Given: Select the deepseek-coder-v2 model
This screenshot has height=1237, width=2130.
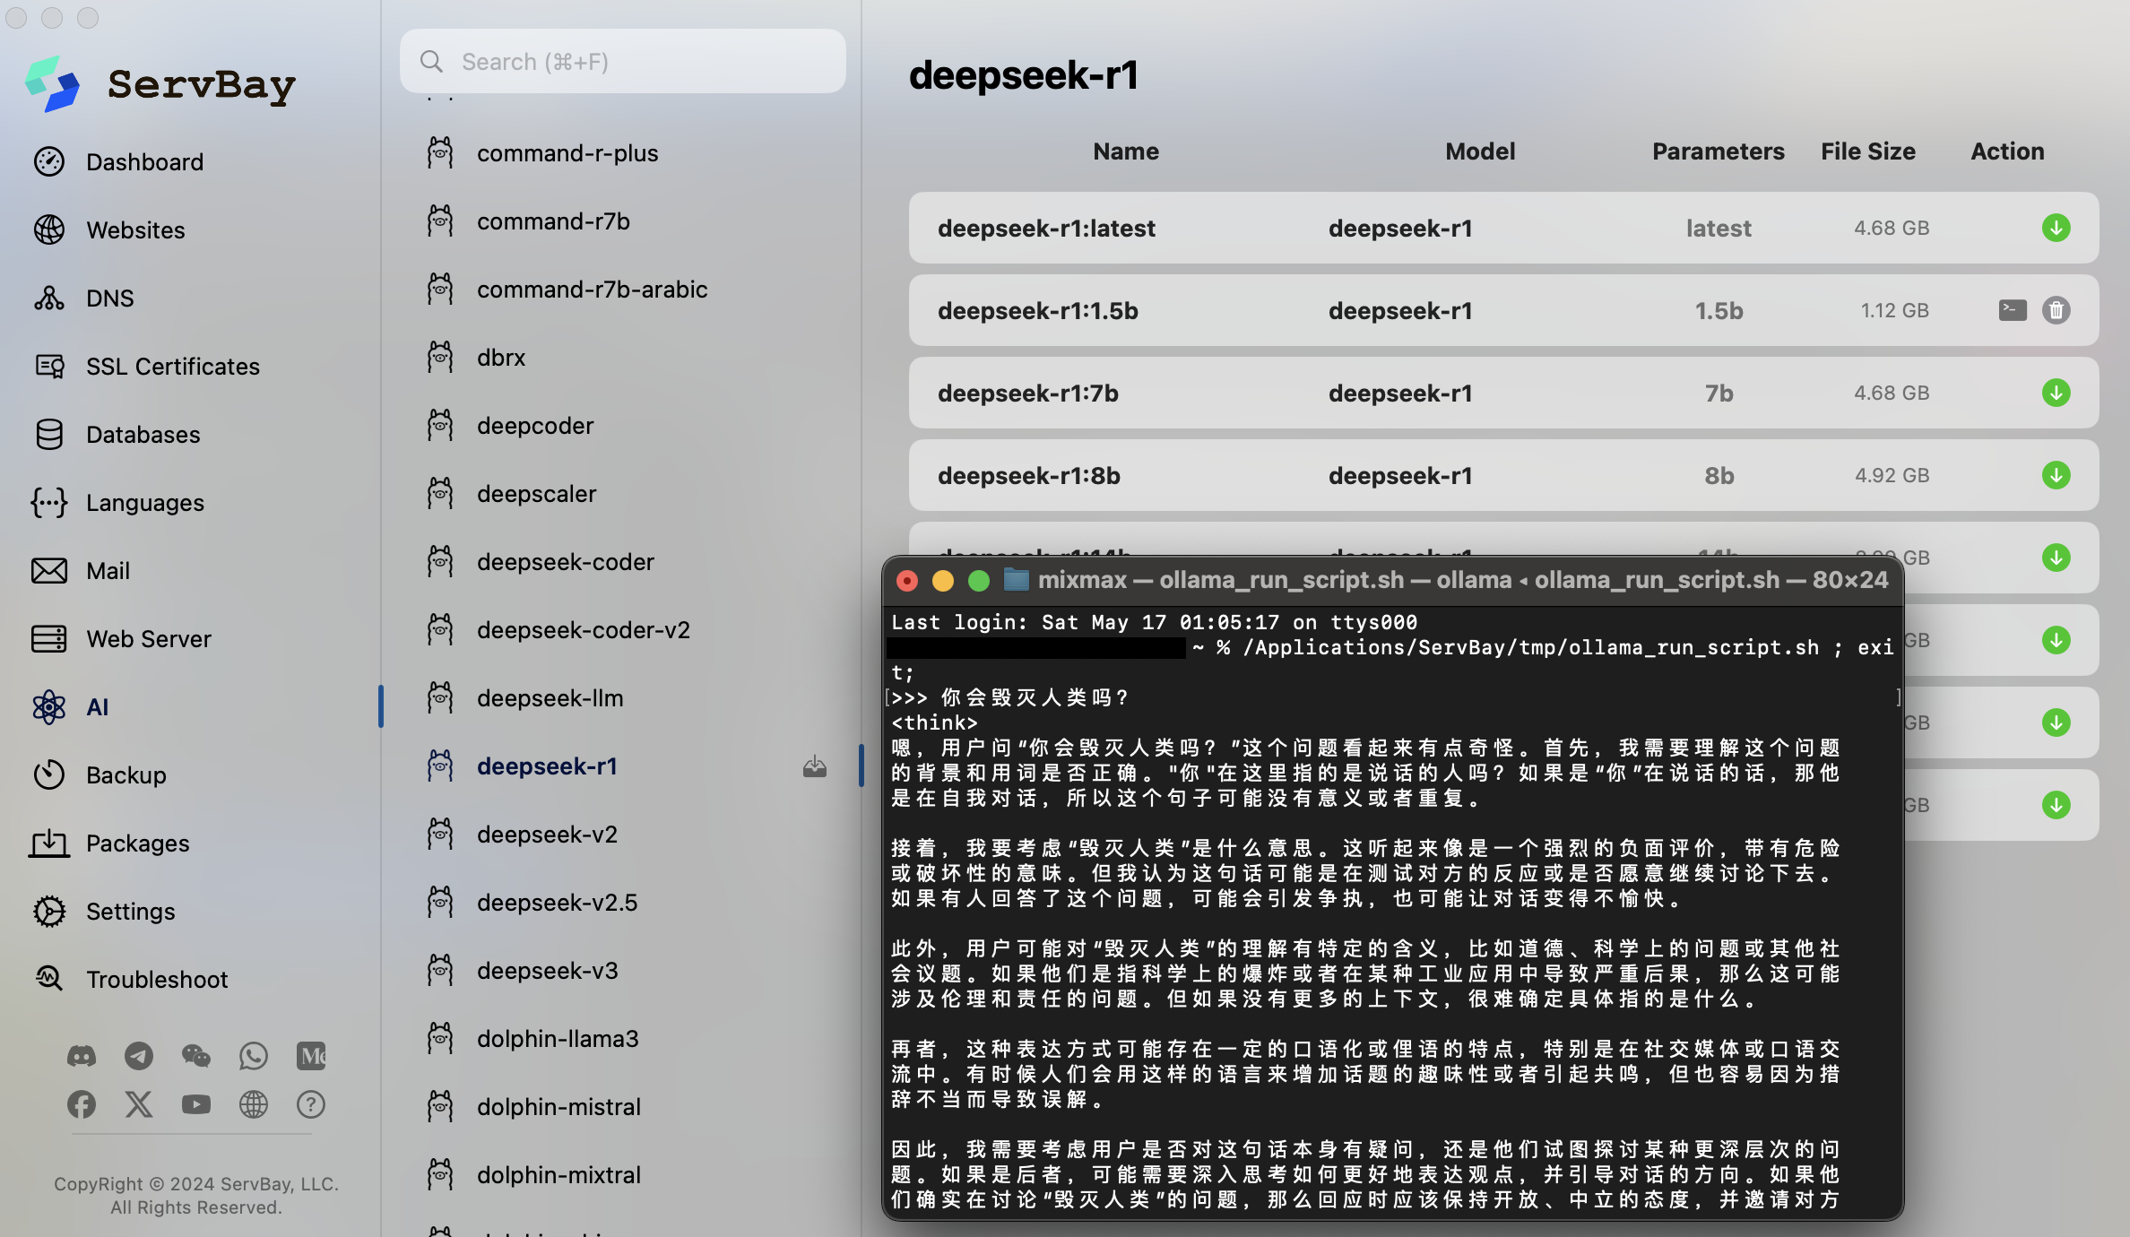Looking at the screenshot, I should point(583,630).
